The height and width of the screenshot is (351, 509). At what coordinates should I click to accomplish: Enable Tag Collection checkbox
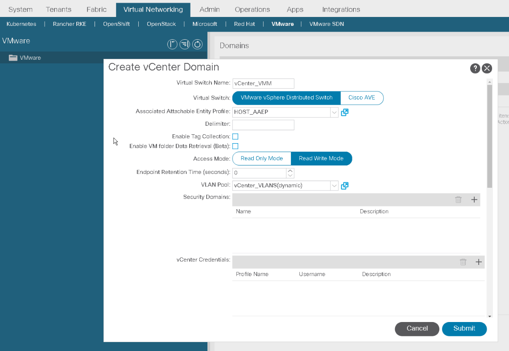click(236, 136)
